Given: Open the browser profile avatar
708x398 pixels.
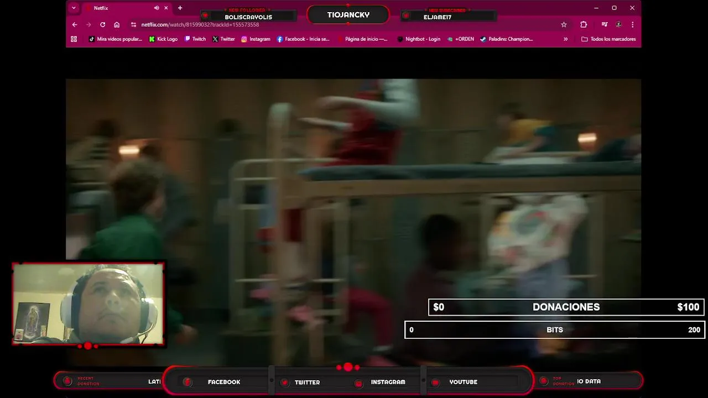Looking at the screenshot, I should click(618, 24).
